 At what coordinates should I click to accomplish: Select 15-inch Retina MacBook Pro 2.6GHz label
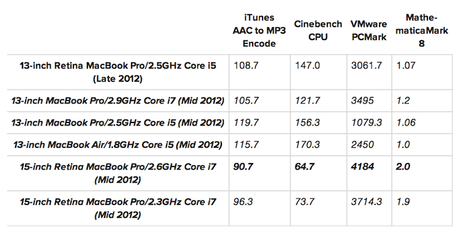coord(118,173)
